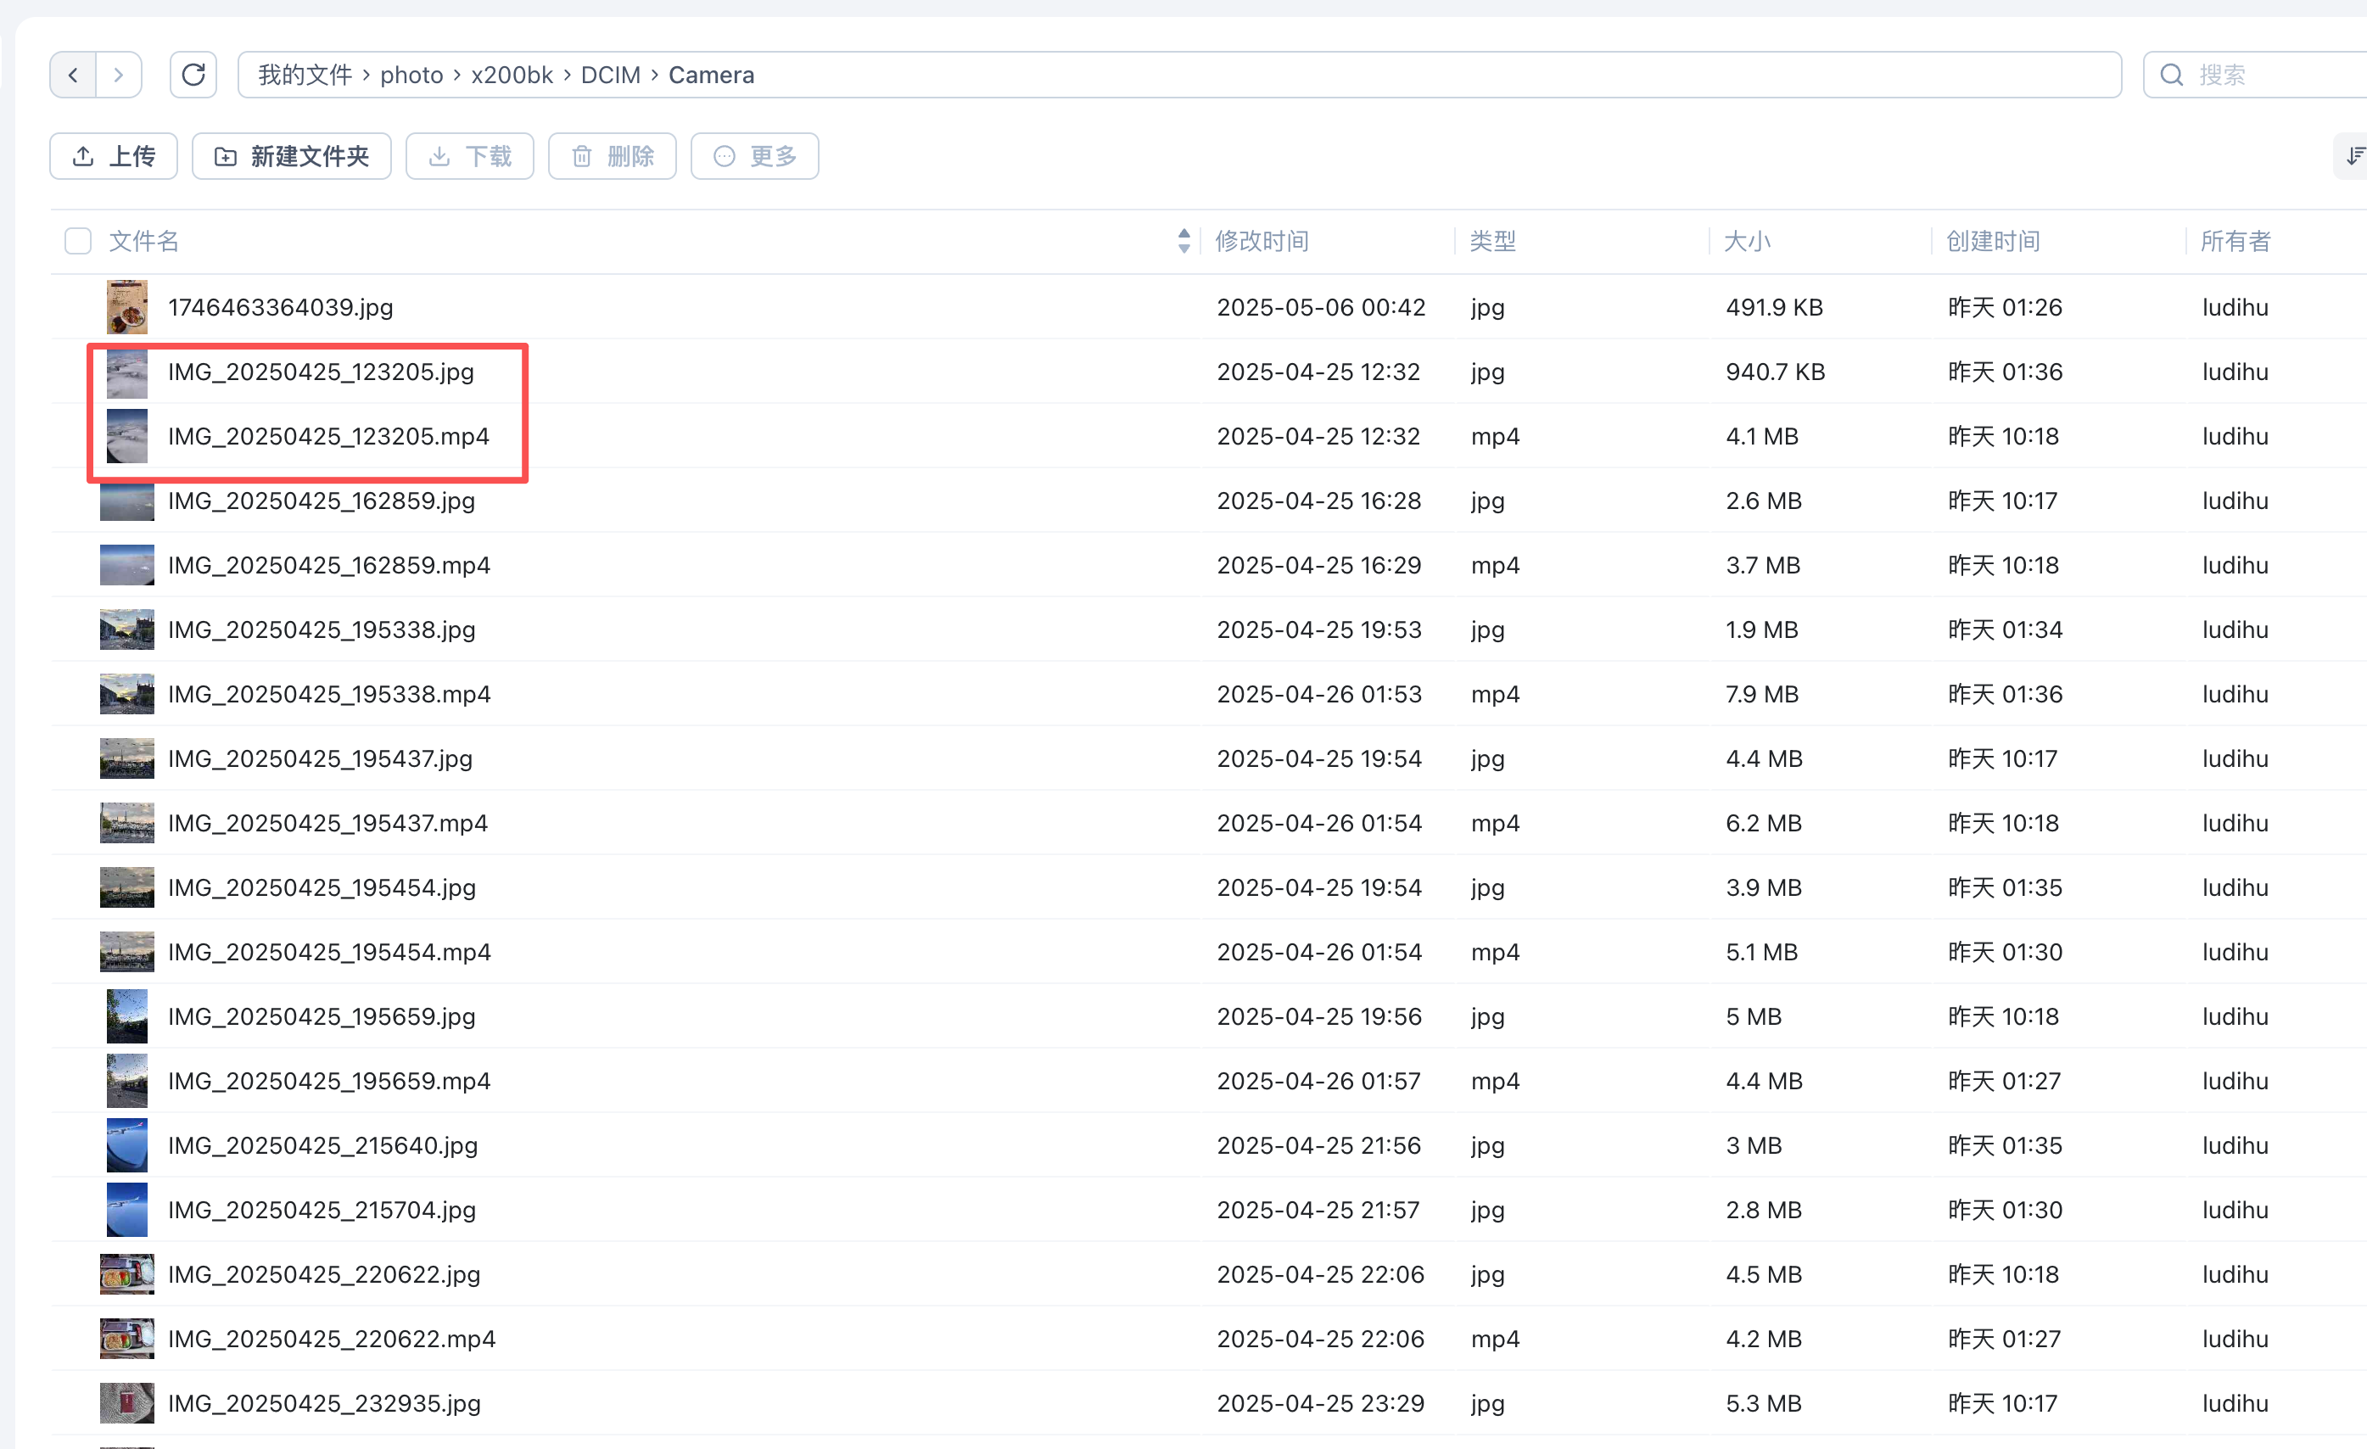
Task: Open 我的文件 in the breadcrumb path
Action: (x=305, y=75)
